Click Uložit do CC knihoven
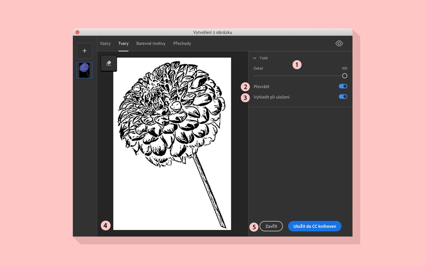 (x=315, y=226)
